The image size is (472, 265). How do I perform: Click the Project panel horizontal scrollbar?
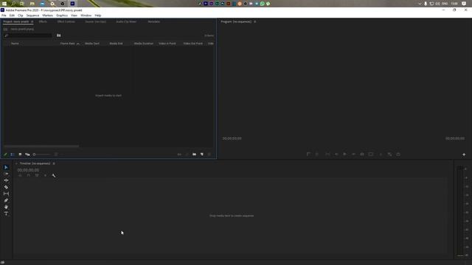click(41, 146)
